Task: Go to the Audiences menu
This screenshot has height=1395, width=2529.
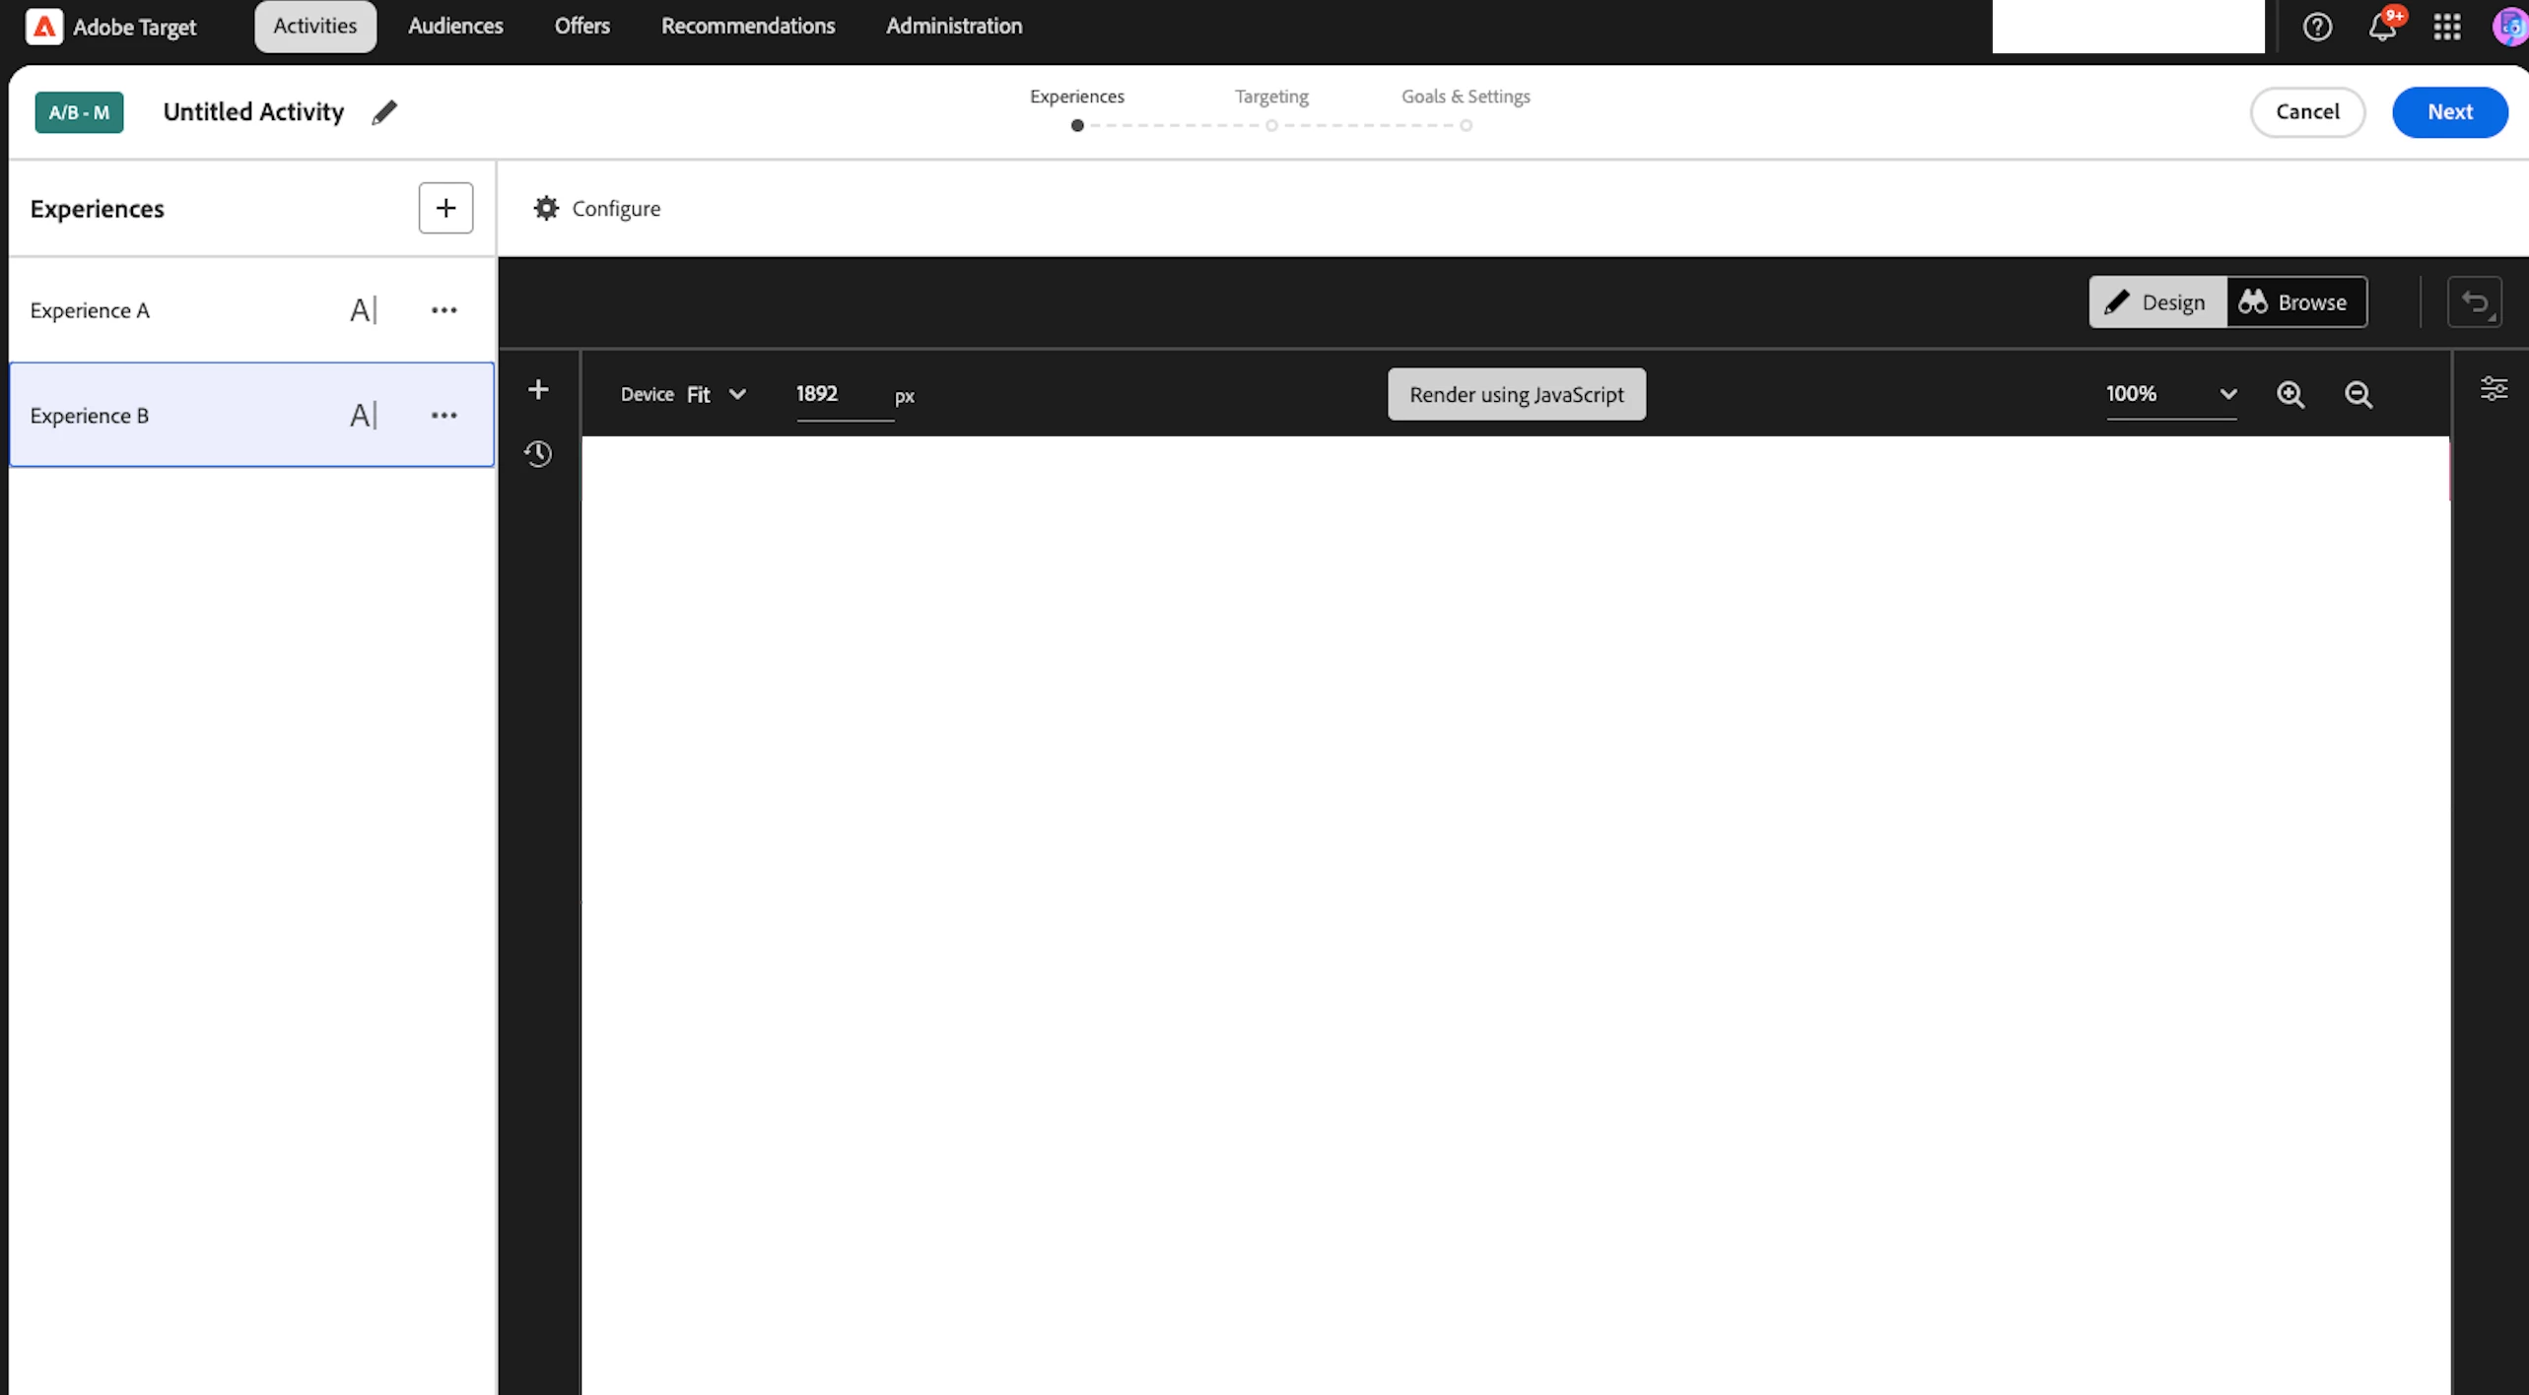Action: tap(455, 27)
